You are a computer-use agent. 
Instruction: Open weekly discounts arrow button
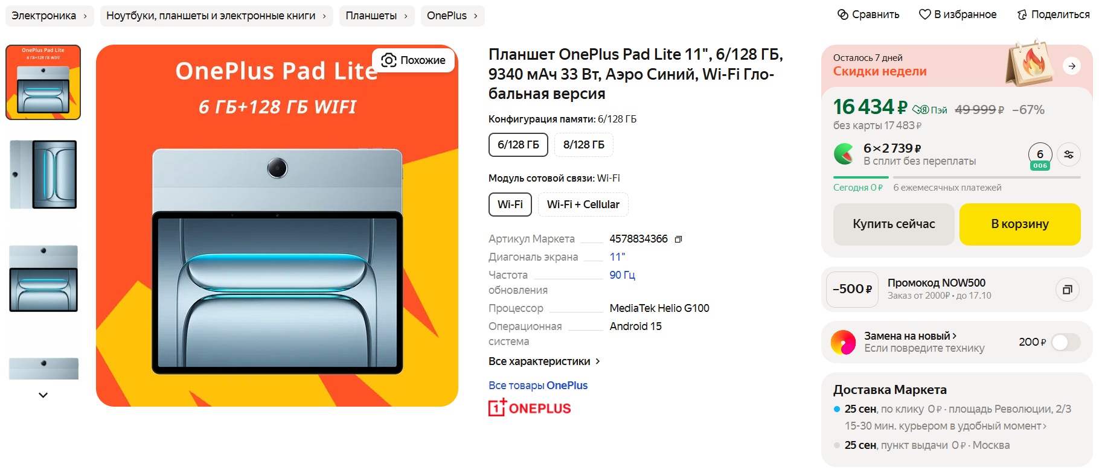[x=1072, y=66]
